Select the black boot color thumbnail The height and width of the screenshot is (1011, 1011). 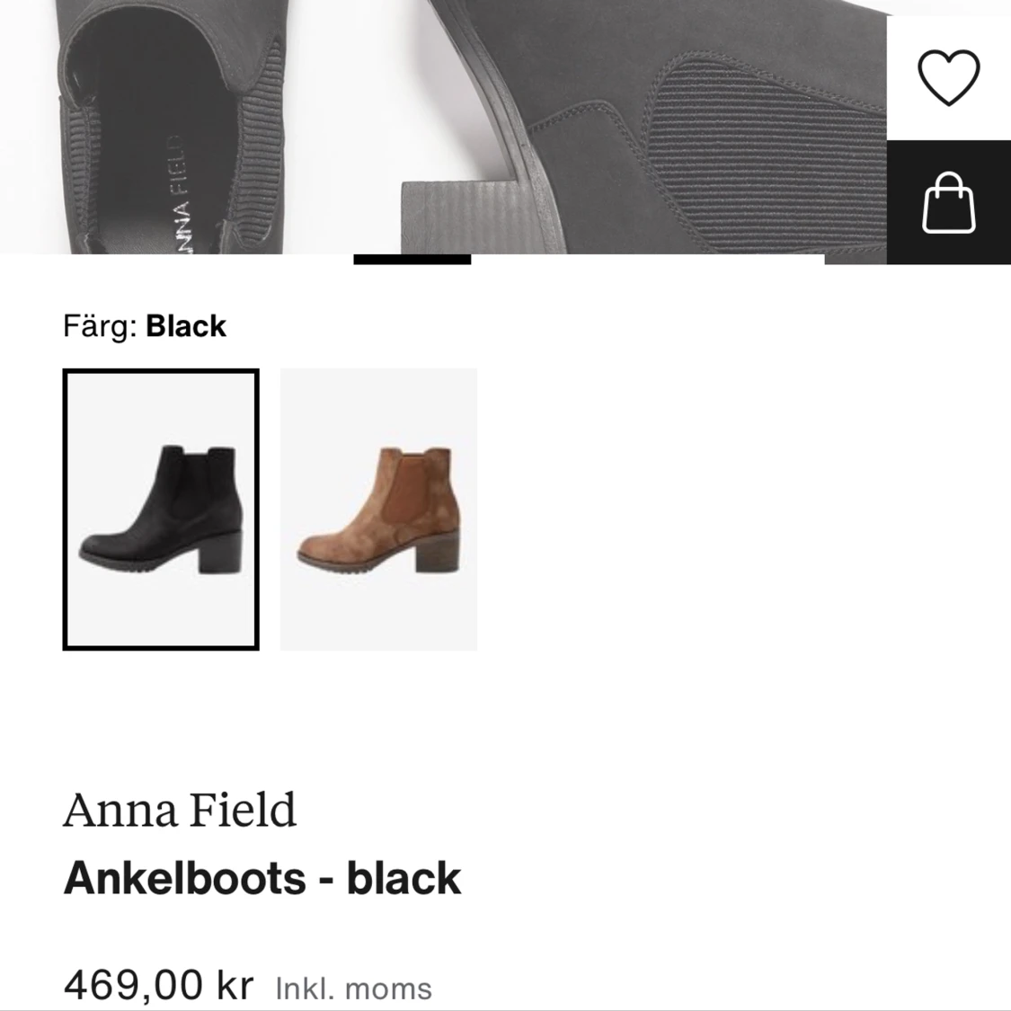click(x=161, y=510)
